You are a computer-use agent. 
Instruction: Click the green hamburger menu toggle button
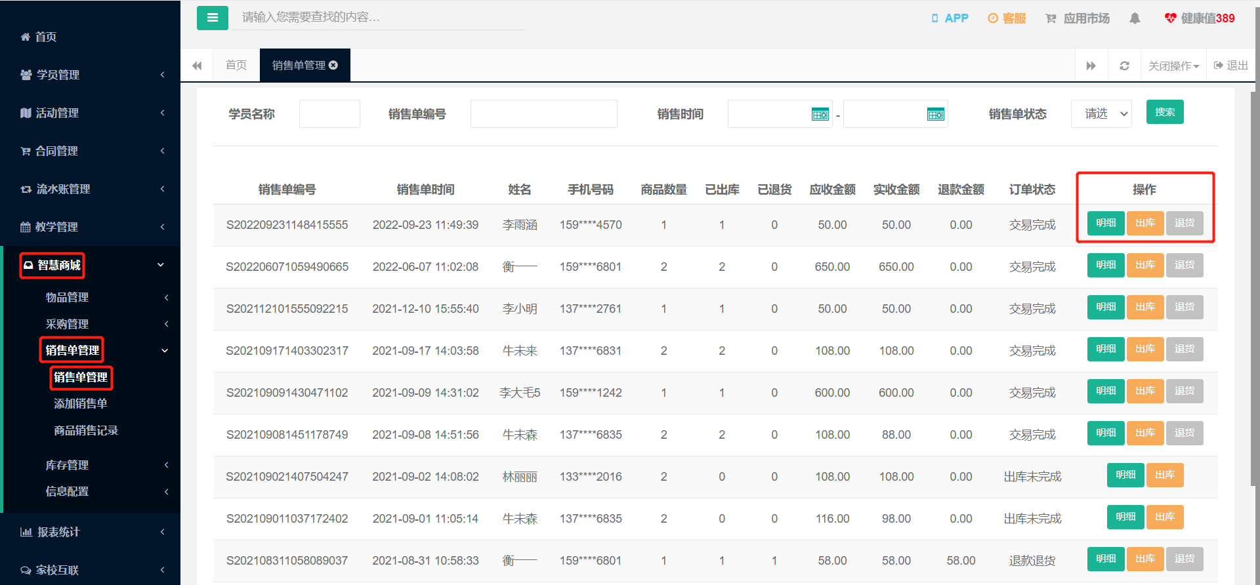pyautogui.click(x=213, y=18)
